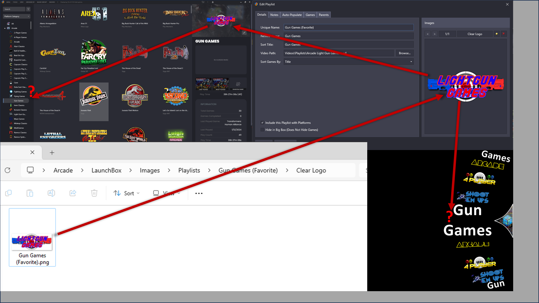The height and width of the screenshot is (303, 539).
Task: Click the Sort Title input field
Action: [348, 45]
